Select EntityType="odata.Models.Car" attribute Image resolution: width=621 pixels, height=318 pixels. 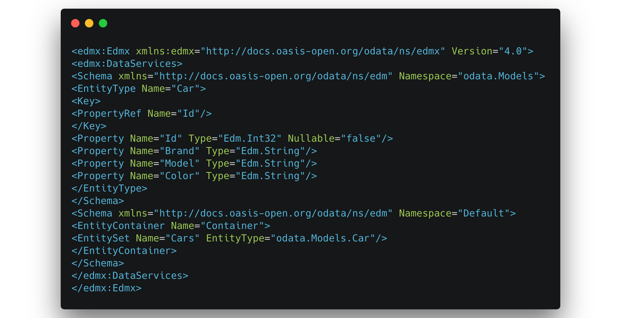pos(291,238)
